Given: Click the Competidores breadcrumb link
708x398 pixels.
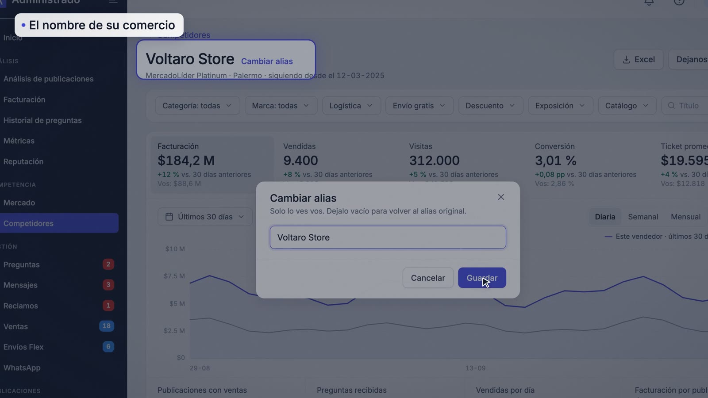Looking at the screenshot, I should (x=184, y=35).
